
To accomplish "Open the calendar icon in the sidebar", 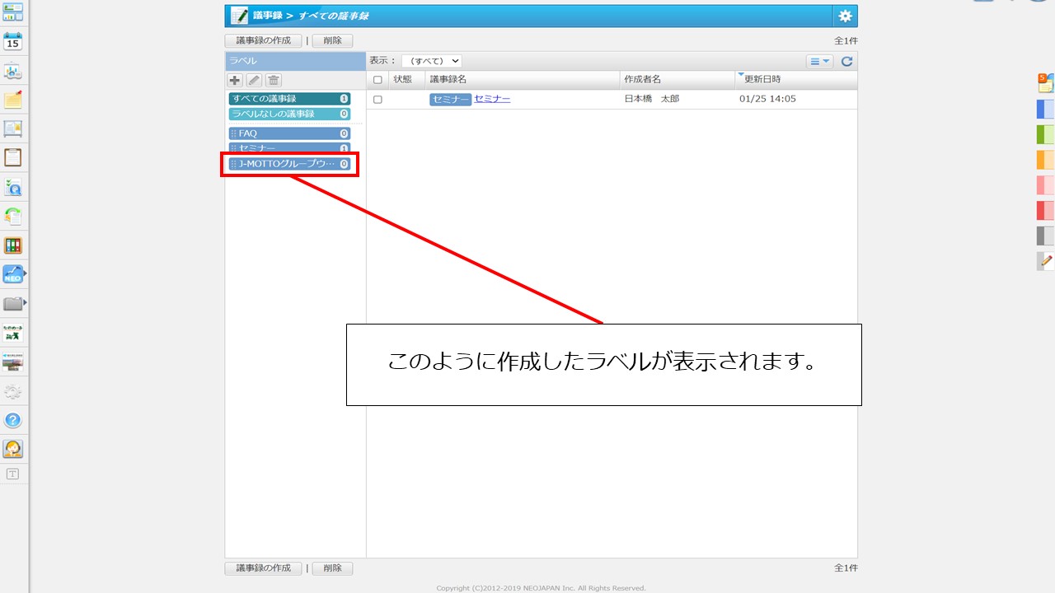I will [x=13, y=41].
